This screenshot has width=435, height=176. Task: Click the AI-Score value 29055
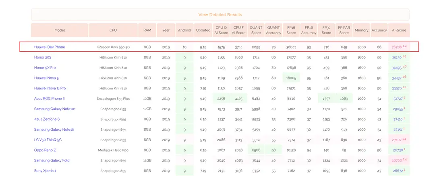click(x=398, y=109)
